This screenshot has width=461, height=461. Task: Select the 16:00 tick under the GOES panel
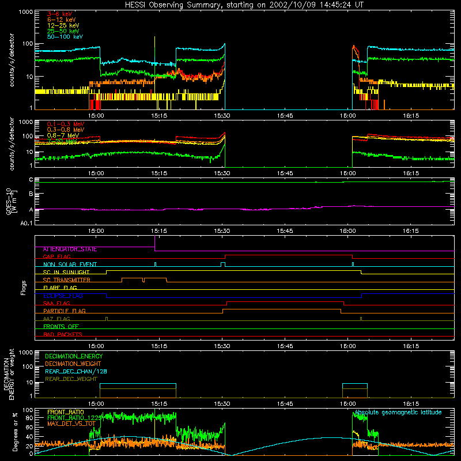coord(348,231)
